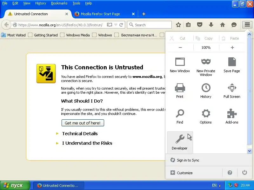Click the hamburger menu button
254x190 pixels.
247,25
